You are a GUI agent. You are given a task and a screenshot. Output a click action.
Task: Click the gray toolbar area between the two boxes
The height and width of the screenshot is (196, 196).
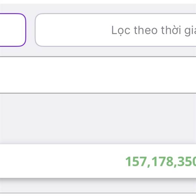(30, 30)
